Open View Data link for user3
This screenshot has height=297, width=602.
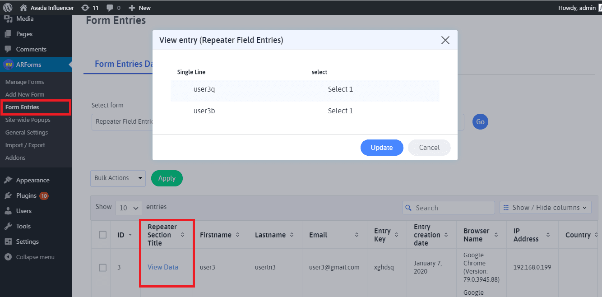coord(163,267)
